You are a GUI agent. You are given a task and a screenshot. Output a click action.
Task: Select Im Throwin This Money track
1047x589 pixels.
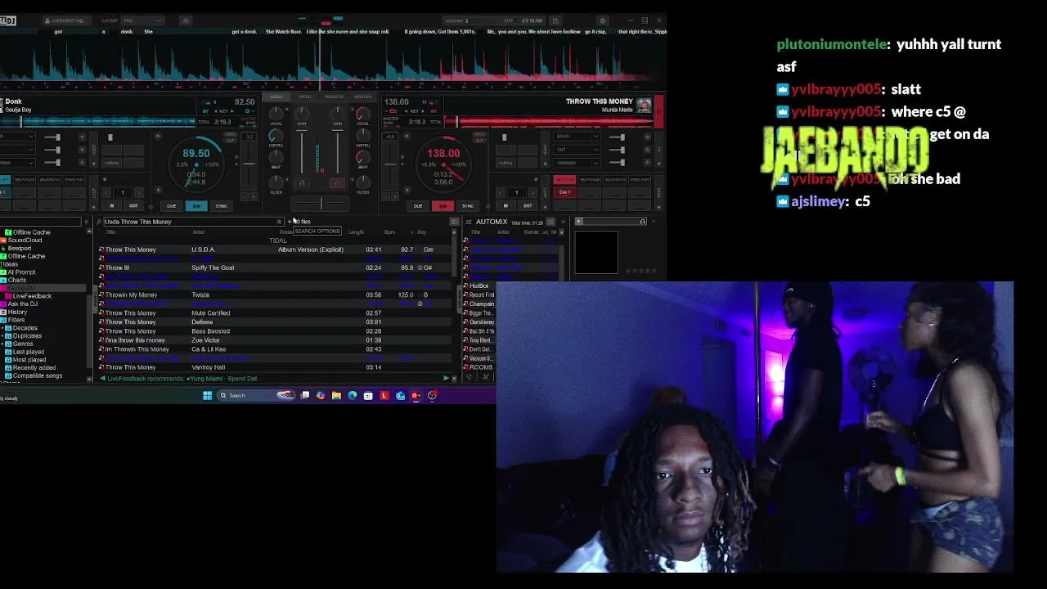tap(275, 349)
